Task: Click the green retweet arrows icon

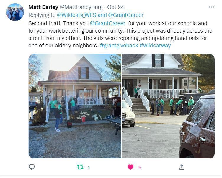Action: tap(80, 167)
